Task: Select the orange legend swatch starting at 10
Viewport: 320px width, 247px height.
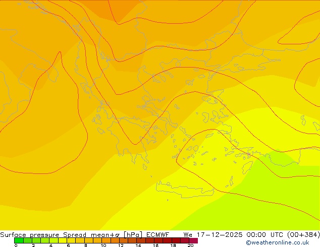Action: pos(106,240)
